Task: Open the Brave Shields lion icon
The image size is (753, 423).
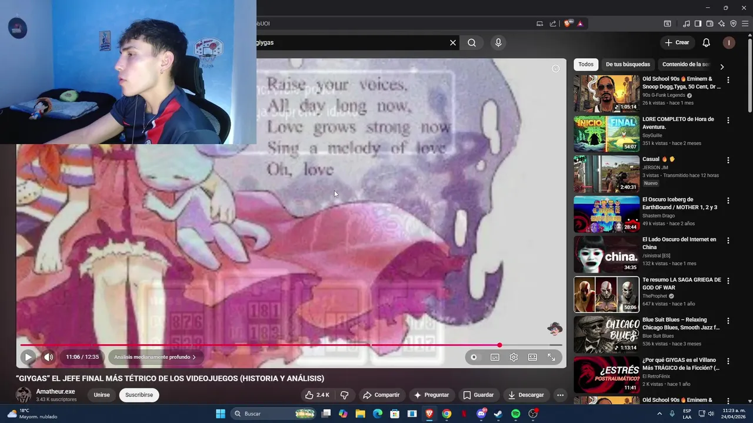Action: (x=567, y=23)
